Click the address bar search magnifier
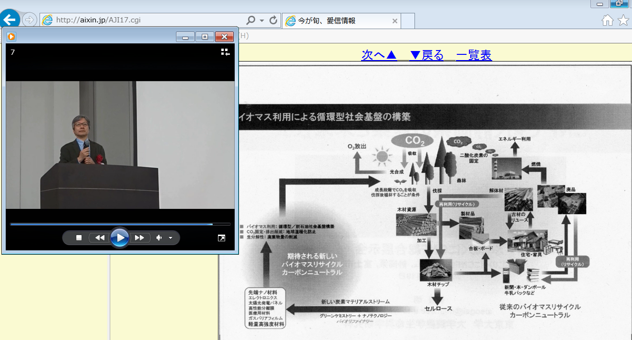This screenshot has height=340, width=632. (250, 20)
